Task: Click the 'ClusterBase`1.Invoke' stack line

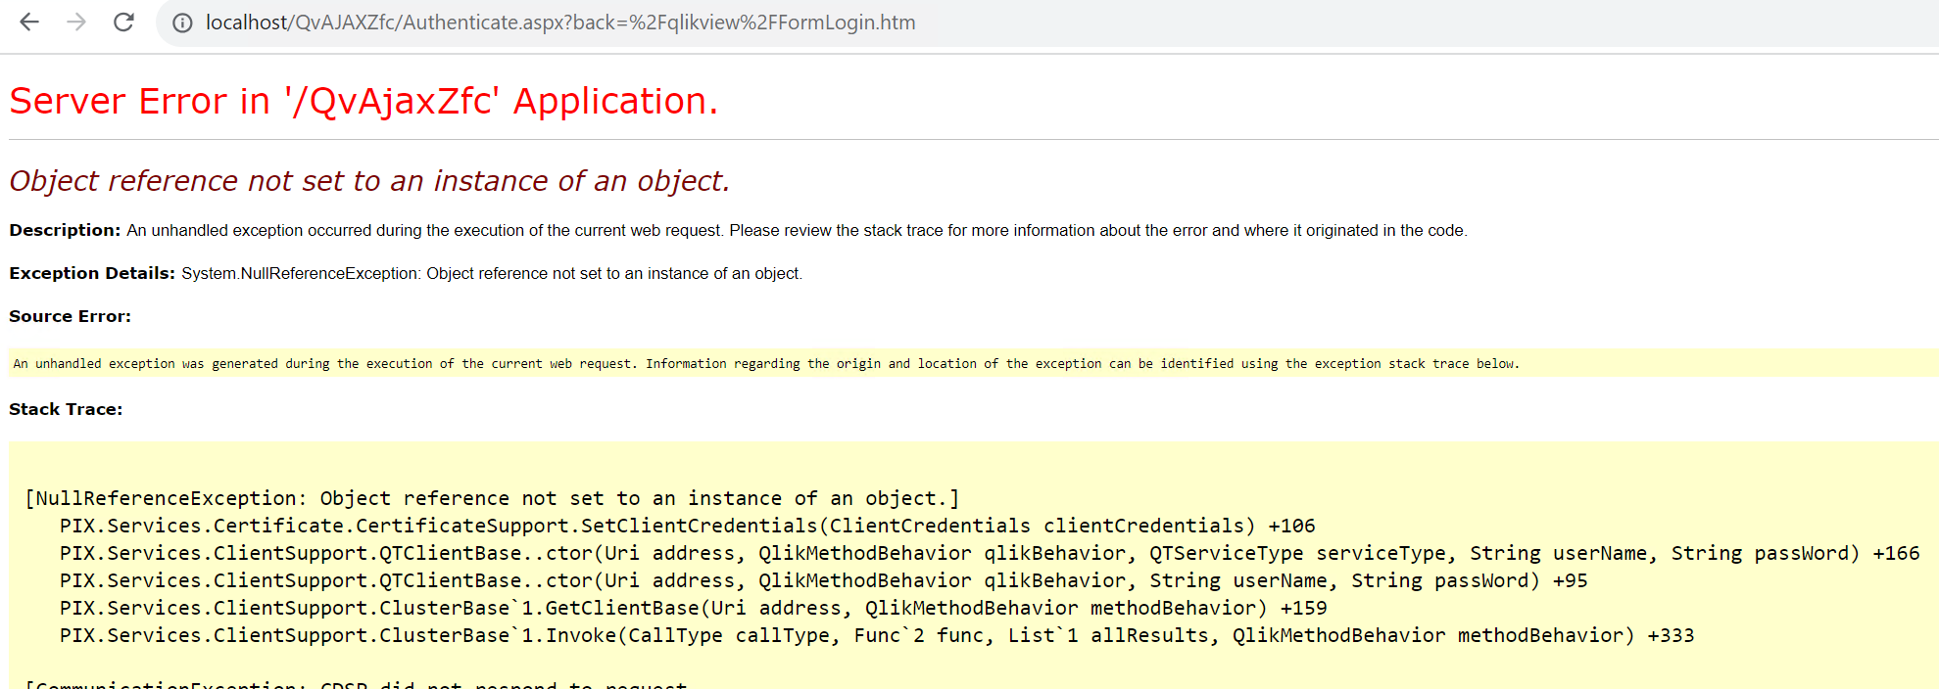Action: [876, 635]
